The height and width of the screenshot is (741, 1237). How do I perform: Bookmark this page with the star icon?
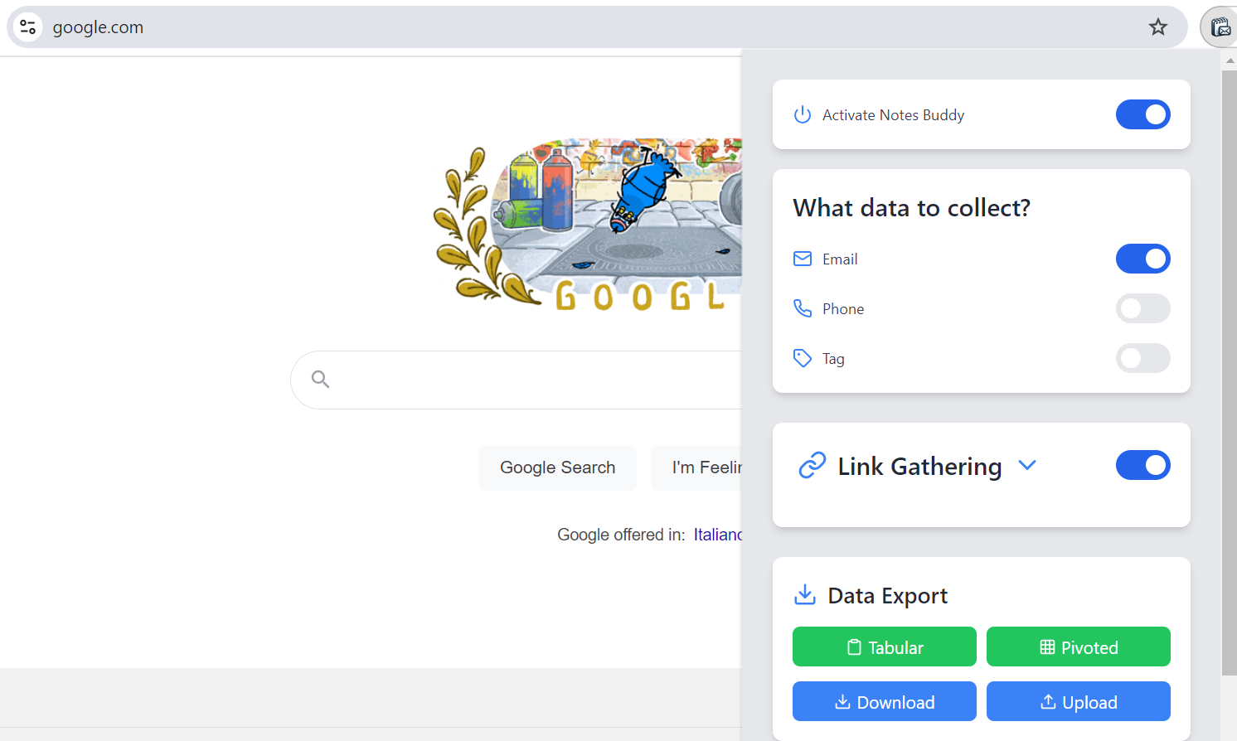point(1158,27)
